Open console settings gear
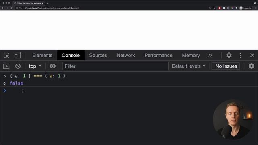Screen dimensions: 258x145 pyautogui.click(x=252, y=66)
